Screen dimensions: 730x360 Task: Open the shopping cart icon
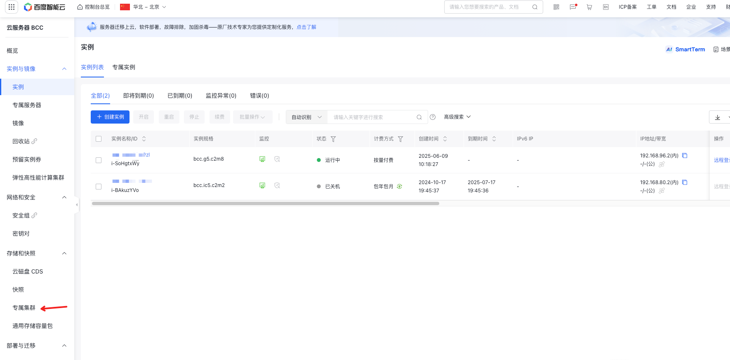pos(589,7)
